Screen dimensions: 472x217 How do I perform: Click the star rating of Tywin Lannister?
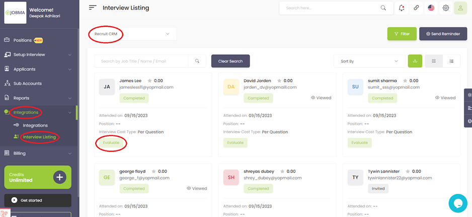pos(408,172)
